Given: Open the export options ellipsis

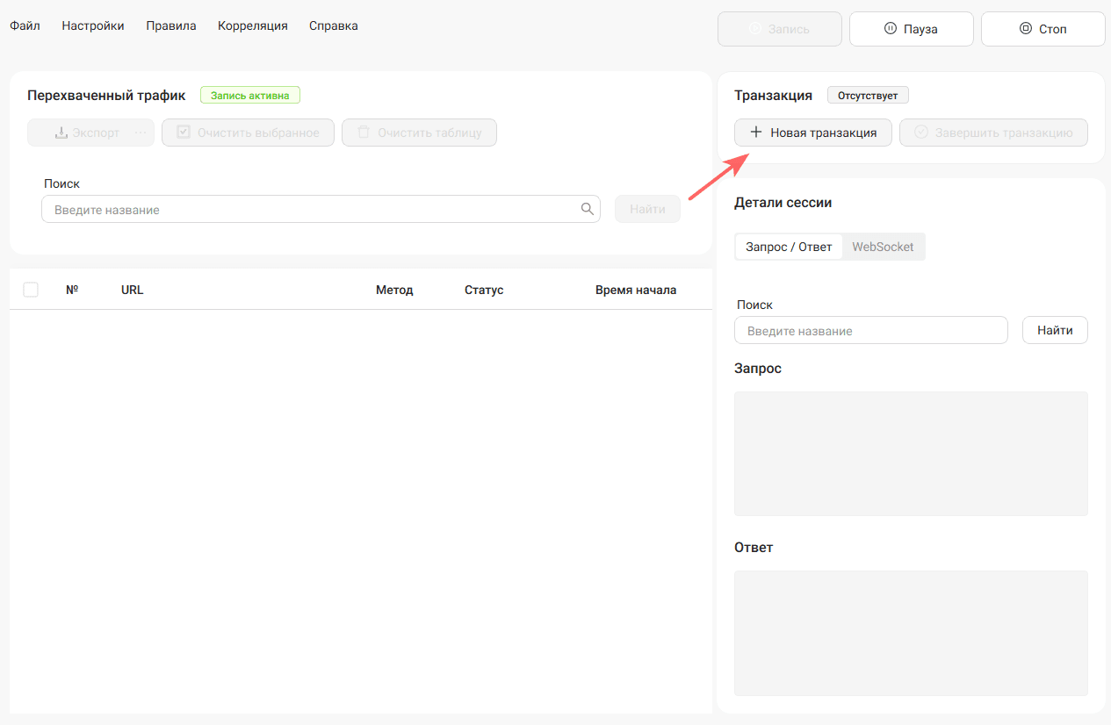Looking at the screenshot, I should [x=141, y=133].
